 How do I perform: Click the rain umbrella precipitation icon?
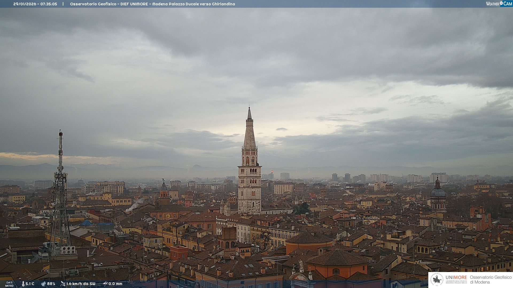(x=105, y=284)
